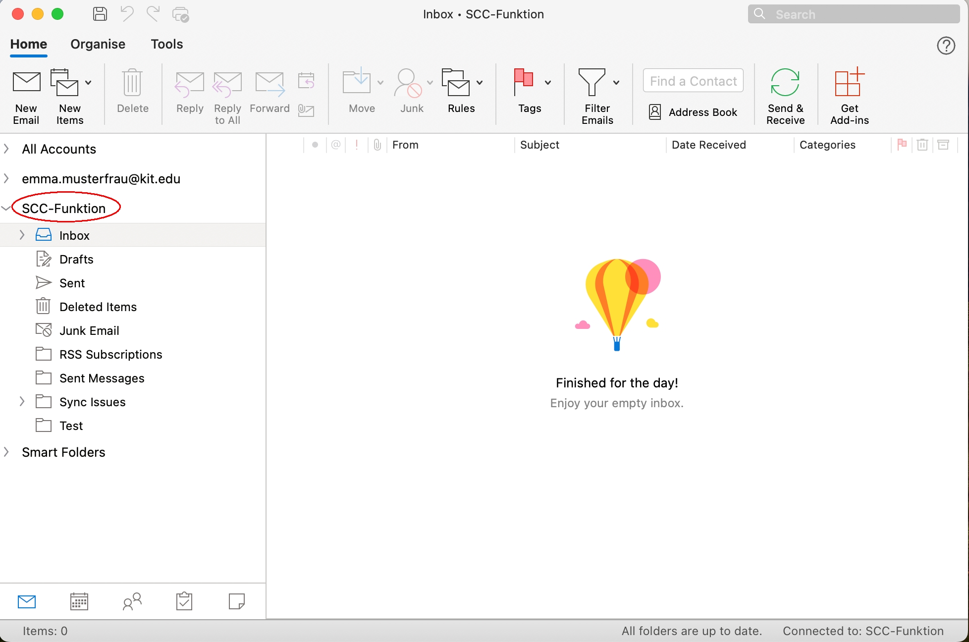
Task: Collapse the SCC-Funktion account tree
Action: 6,209
